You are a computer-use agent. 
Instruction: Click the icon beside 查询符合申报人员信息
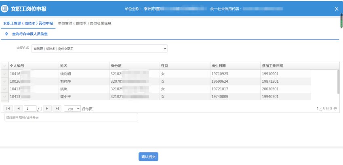[x=6, y=34]
